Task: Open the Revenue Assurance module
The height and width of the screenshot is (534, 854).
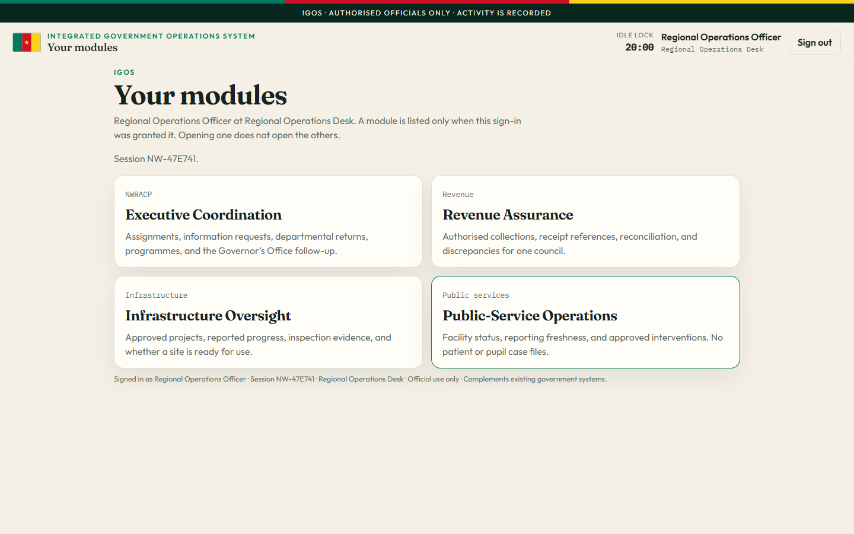Action: tap(585, 221)
